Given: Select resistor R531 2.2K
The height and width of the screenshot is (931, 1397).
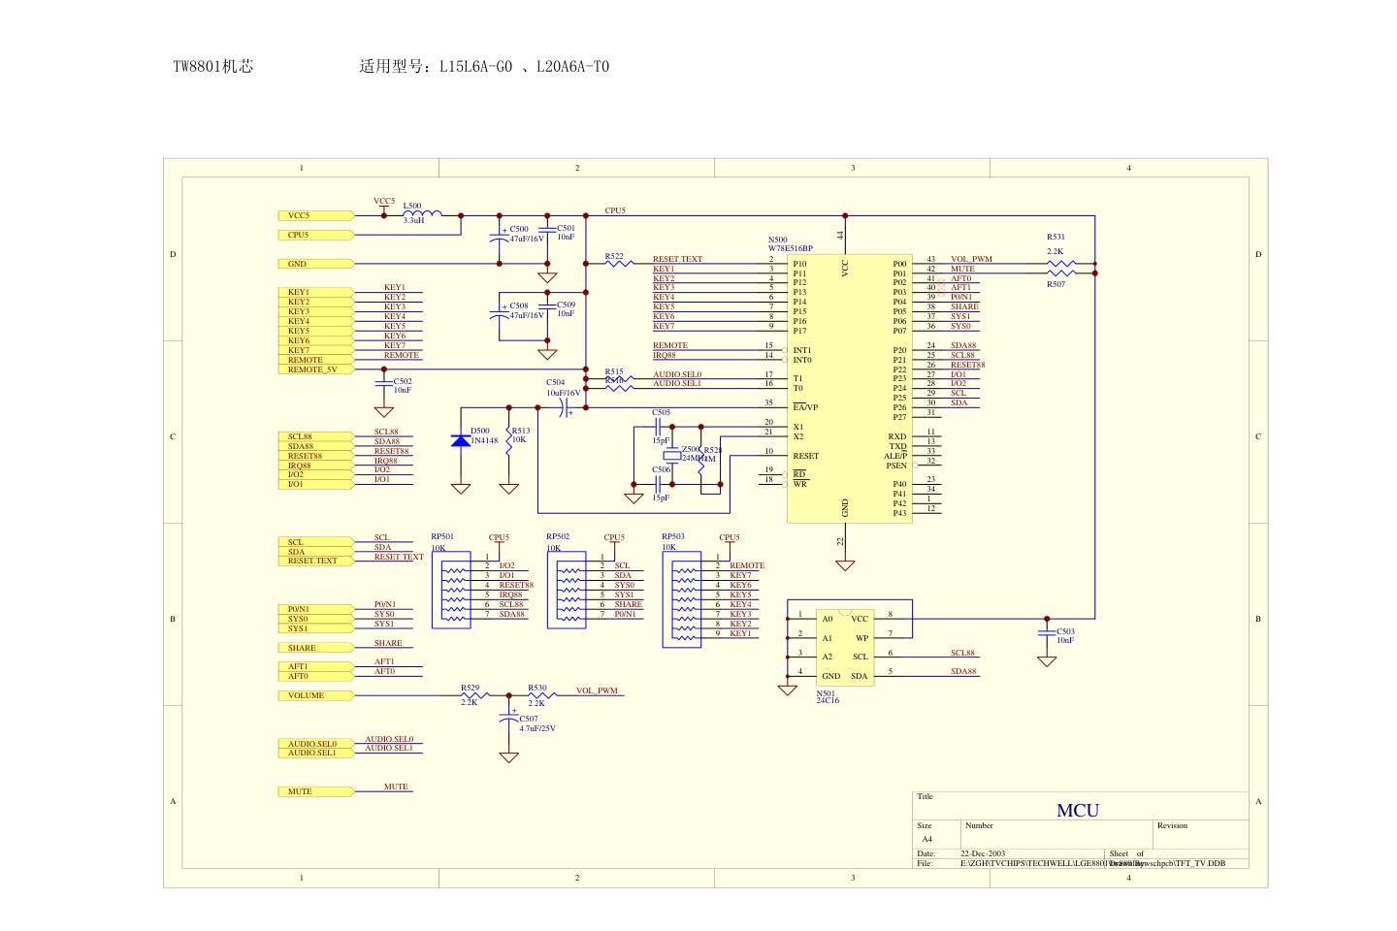Looking at the screenshot, I should [1061, 263].
